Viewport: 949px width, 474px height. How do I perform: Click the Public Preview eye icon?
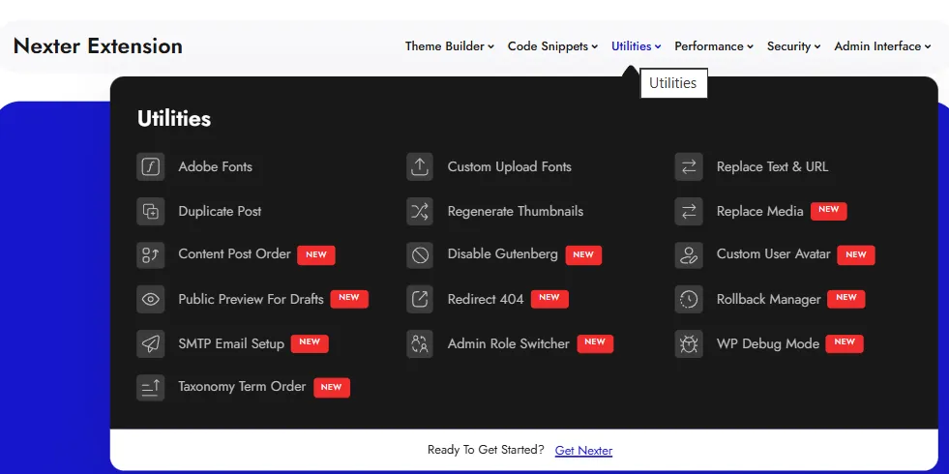(150, 299)
